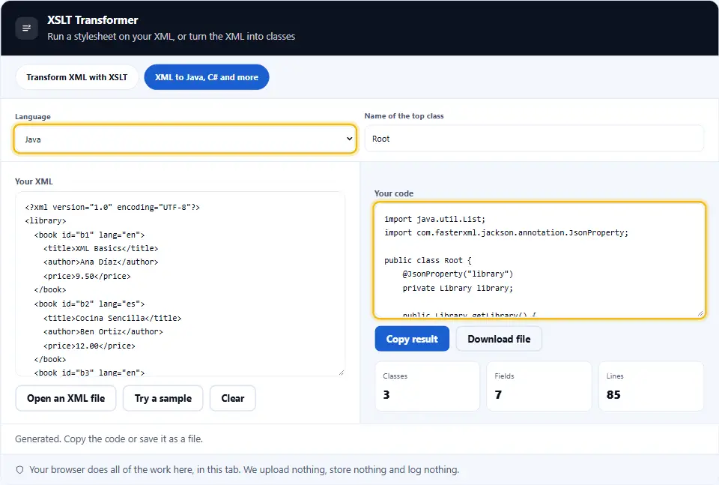Click the <author>Ana Díaz</author> line

point(101,262)
